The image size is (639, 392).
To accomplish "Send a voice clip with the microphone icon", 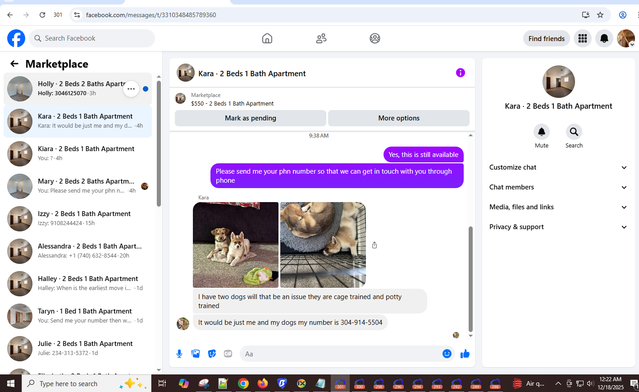I will tap(179, 354).
